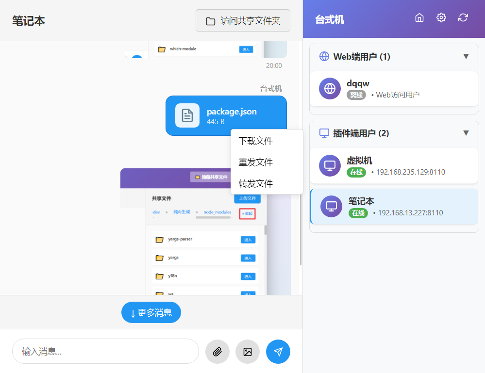The height and width of the screenshot is (373, 485).
Task: Select the dqqw web user card
Action: pyautogui.click(x=394, y=89)
